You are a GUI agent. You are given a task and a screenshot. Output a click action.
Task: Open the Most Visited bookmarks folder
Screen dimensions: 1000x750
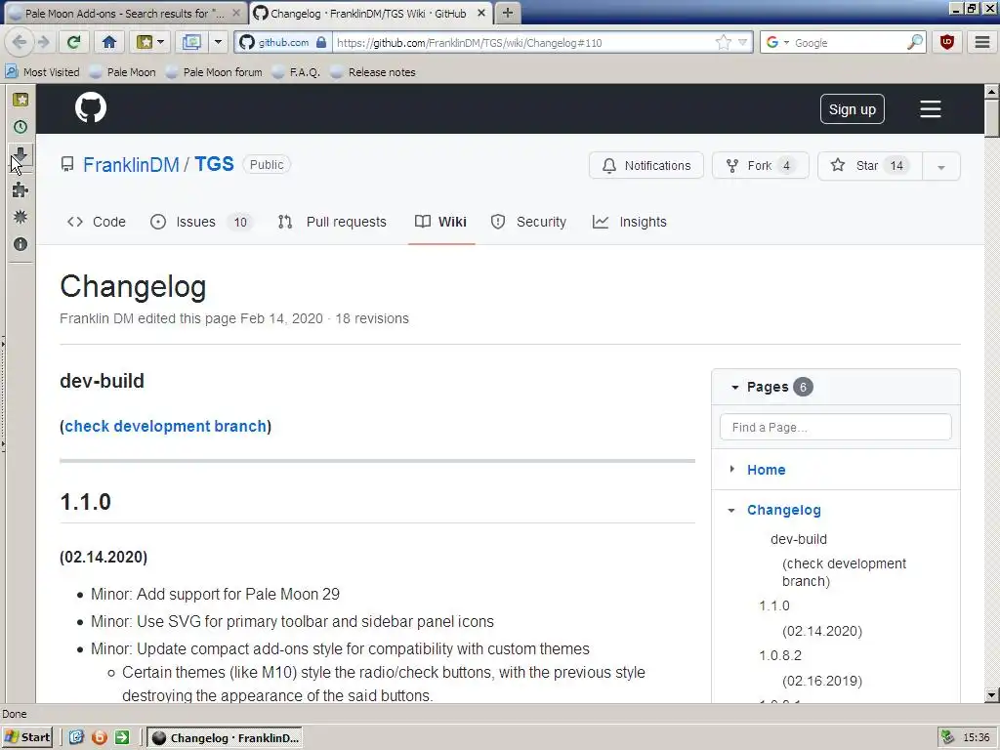click(x=43, y=72)
